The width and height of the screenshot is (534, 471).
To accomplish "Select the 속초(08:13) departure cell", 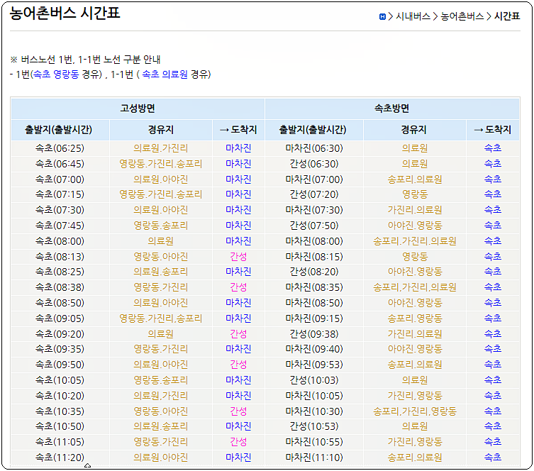I will (x=60, y=257).
